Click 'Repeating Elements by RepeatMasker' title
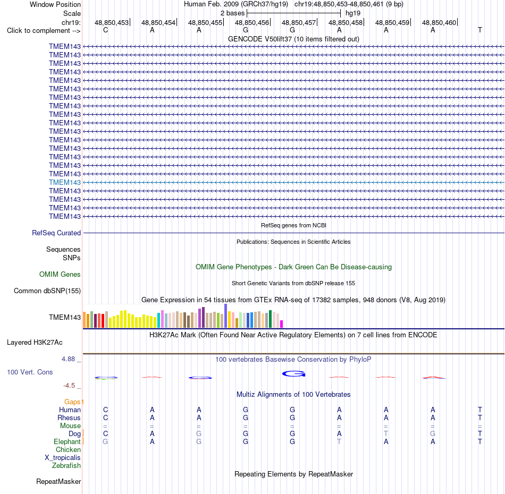Screen dimensions: 505x494 (x=294, y=474)
